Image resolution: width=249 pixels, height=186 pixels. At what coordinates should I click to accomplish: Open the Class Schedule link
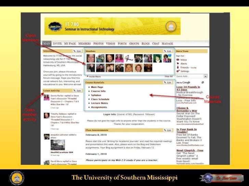[100, 99]
